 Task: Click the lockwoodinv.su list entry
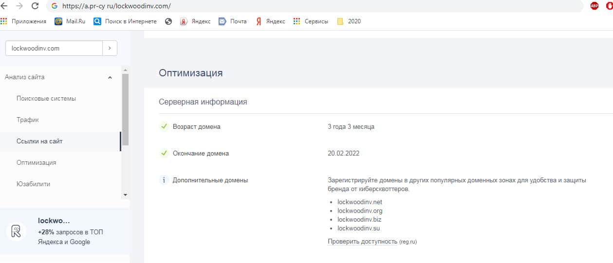tap(358, 228)
